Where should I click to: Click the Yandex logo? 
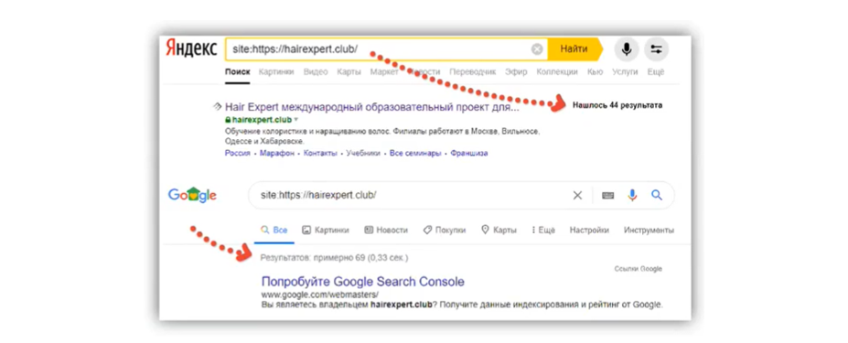click(x=191, y=48)
